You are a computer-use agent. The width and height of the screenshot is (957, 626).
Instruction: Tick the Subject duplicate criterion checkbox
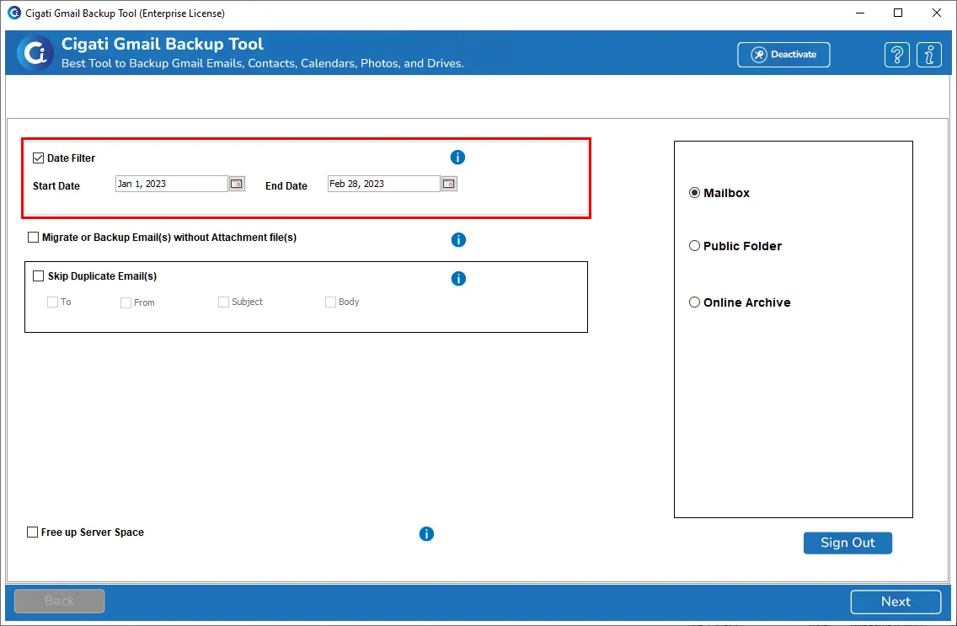[223, 302]
